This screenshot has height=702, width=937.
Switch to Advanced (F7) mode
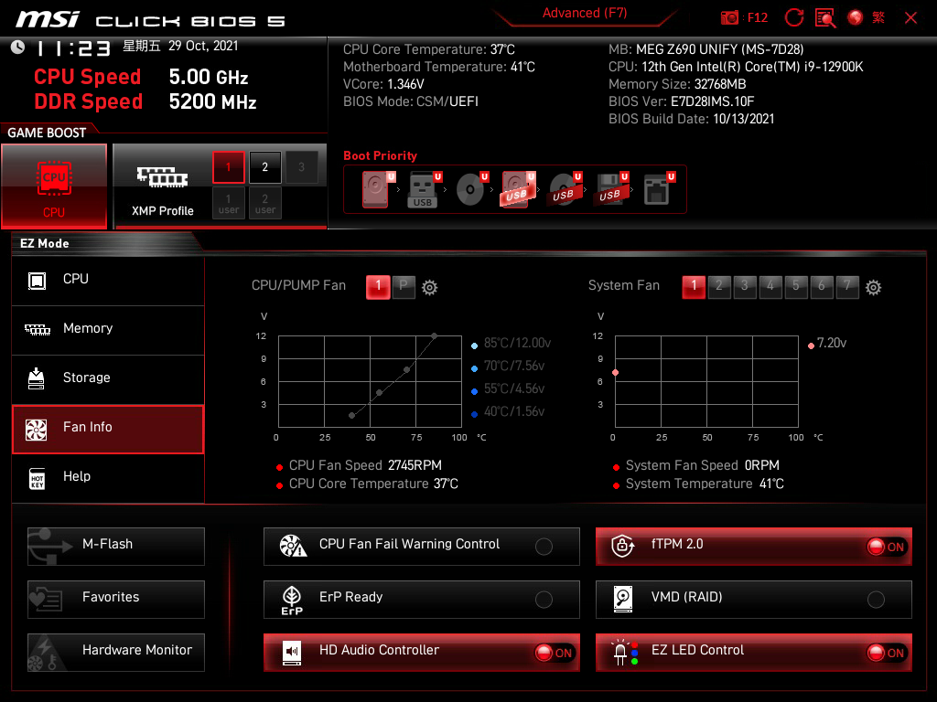click(x=585, y=14)
